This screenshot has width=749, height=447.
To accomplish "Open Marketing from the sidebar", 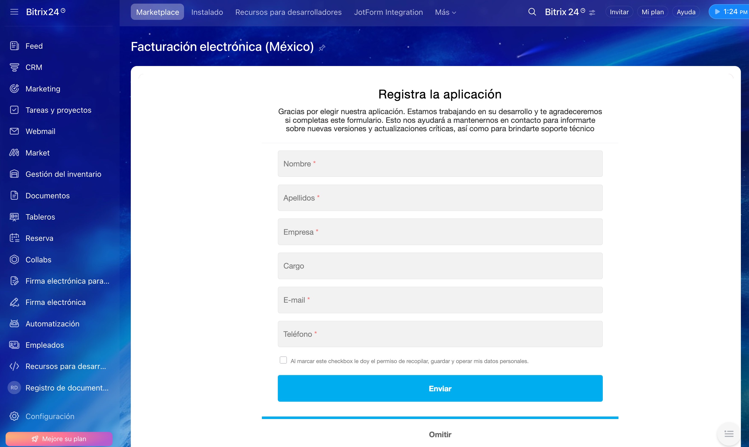I will point(43,89).
